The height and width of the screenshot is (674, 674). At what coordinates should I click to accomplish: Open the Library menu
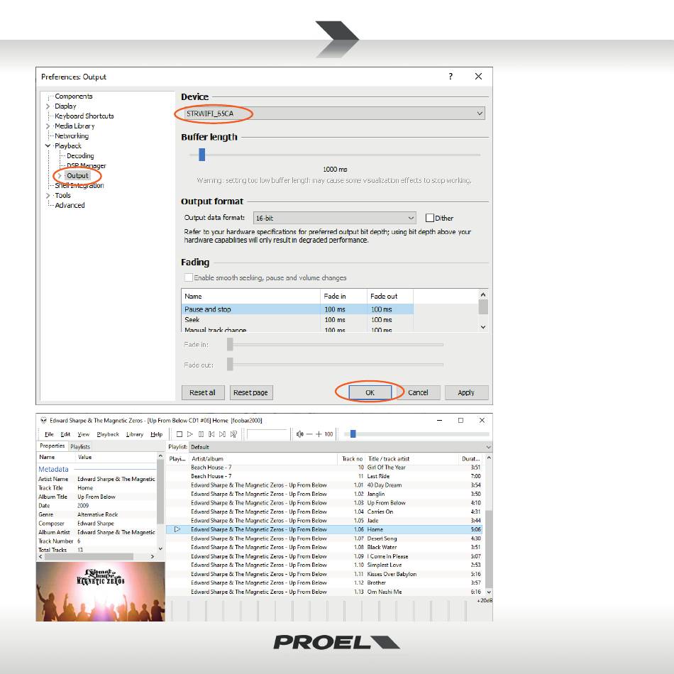tap(134, 434)
